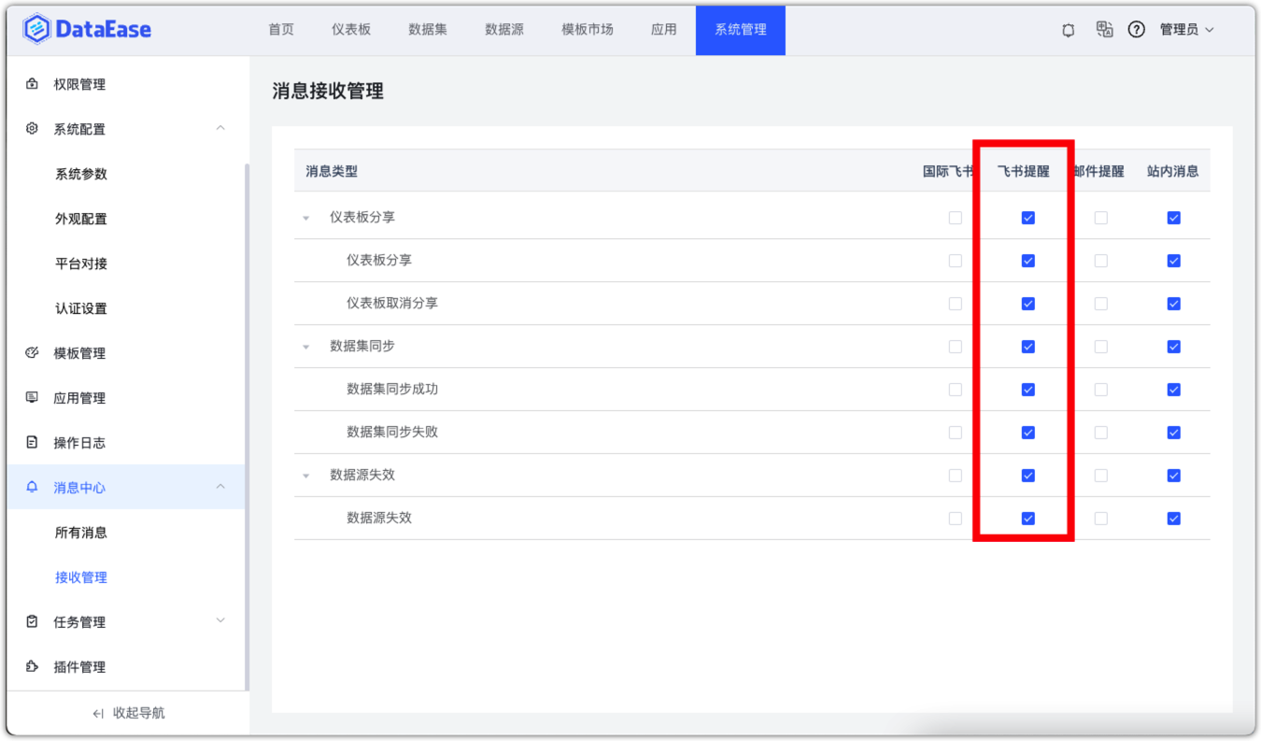Click the 邮件提醒 column header

click(x=1099, y=172)
